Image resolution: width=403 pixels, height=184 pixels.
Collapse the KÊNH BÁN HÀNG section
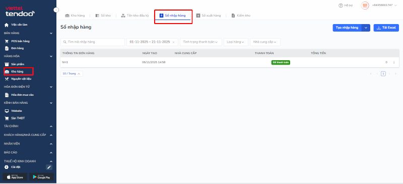pyautogui.click(x=51, y=103)
